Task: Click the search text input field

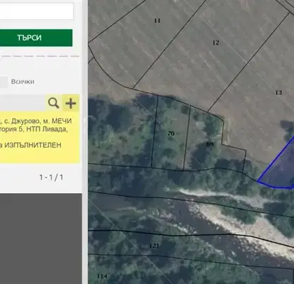Action: click(x=37, y=11)
